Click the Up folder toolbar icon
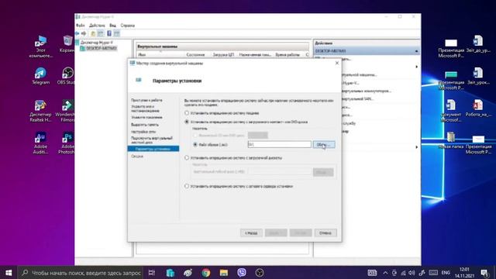This screenshot has width=496, height=279. [93, 33]
